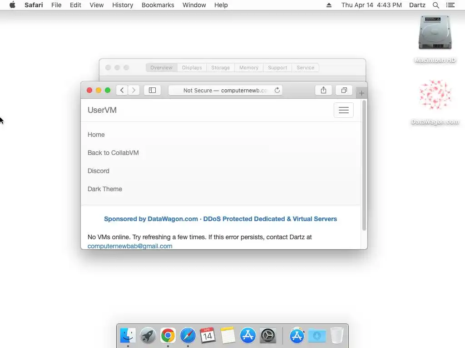Open Notes app in the Dock
Screen dimensions: 465x348
228,336
